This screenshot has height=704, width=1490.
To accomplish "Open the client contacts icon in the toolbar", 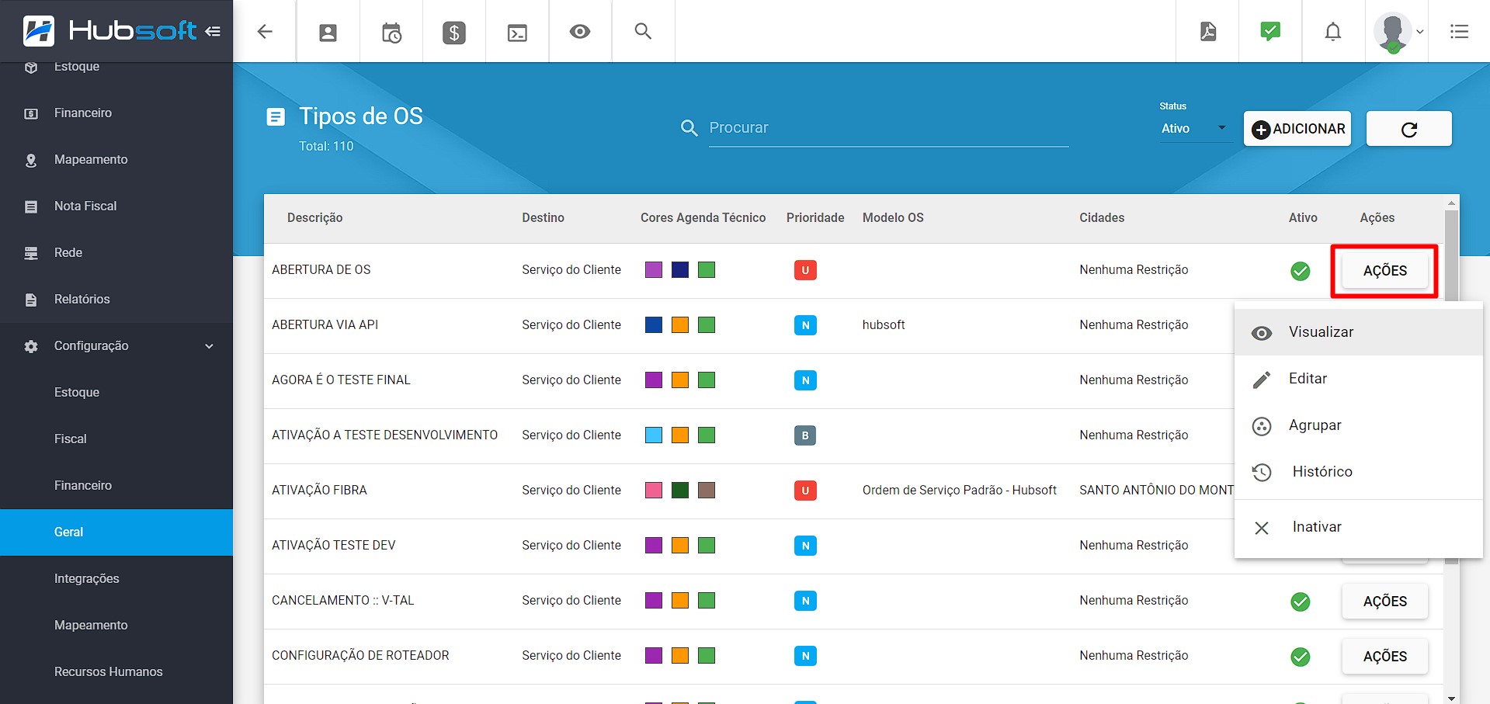I will [x=328, y=31].
